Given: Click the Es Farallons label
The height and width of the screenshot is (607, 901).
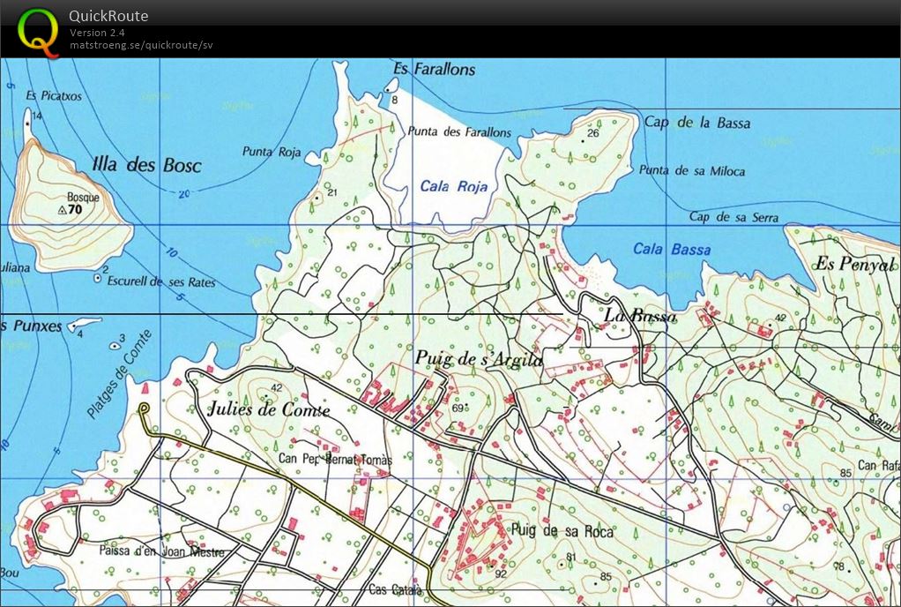Looking at the screenshot, I should tap(435, 69).
